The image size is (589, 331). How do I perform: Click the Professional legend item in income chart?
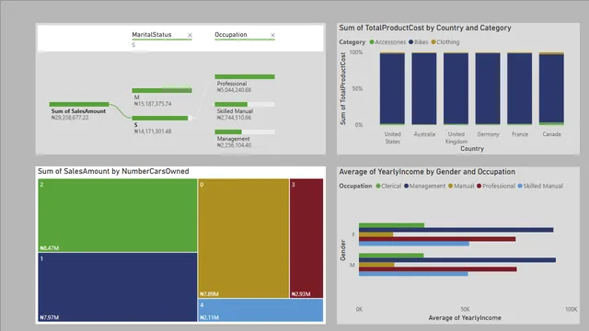496,186
